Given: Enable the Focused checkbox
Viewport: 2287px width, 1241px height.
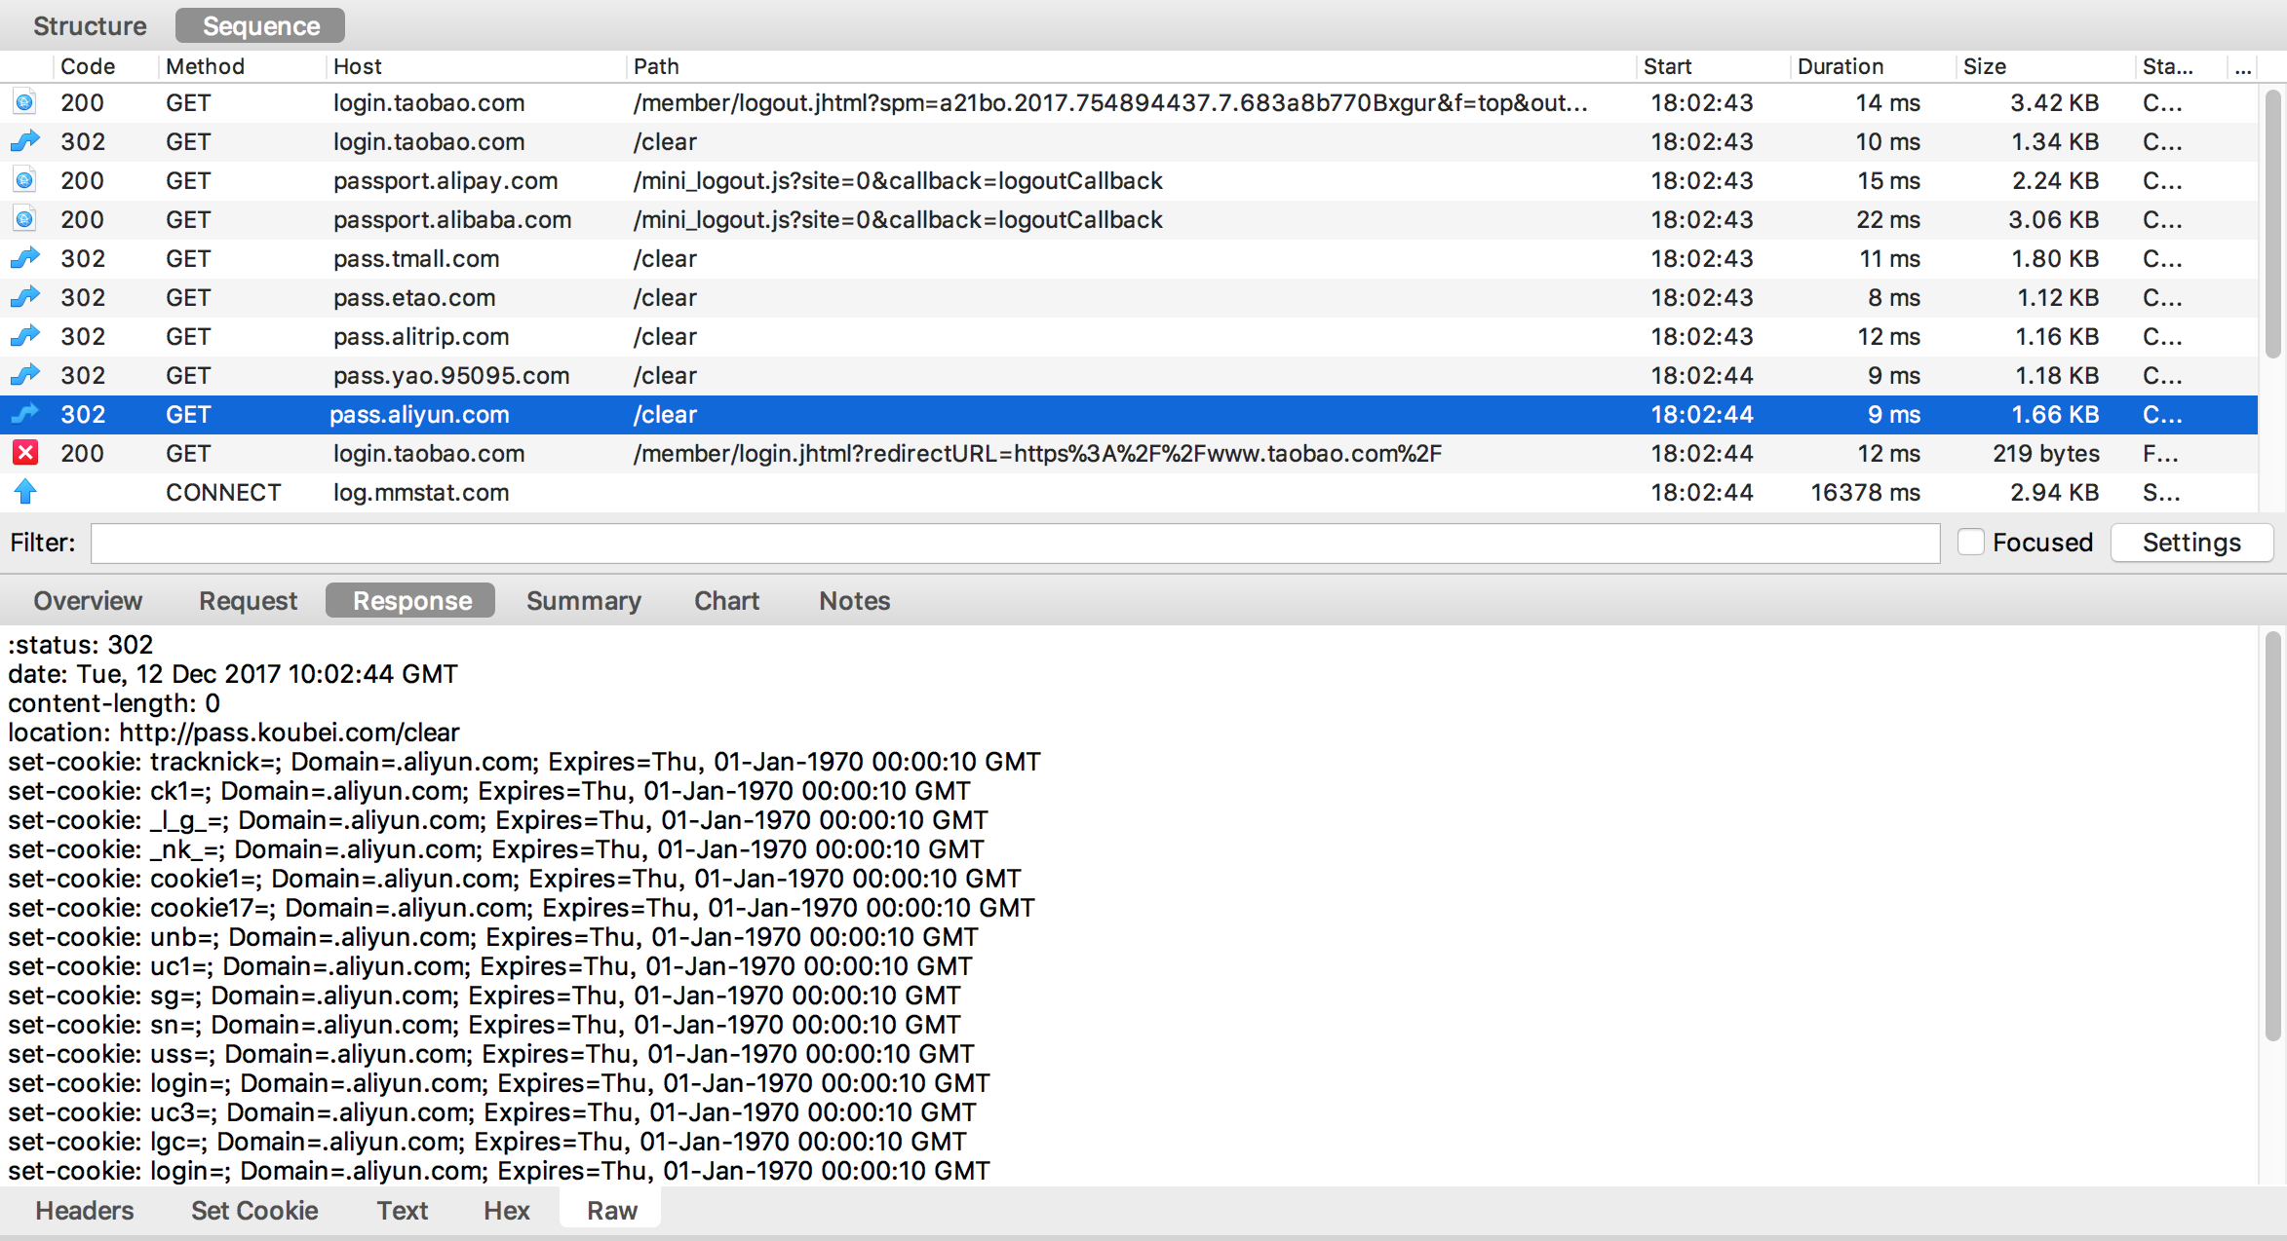Looking at the screenshot, I should (1970, 542).
